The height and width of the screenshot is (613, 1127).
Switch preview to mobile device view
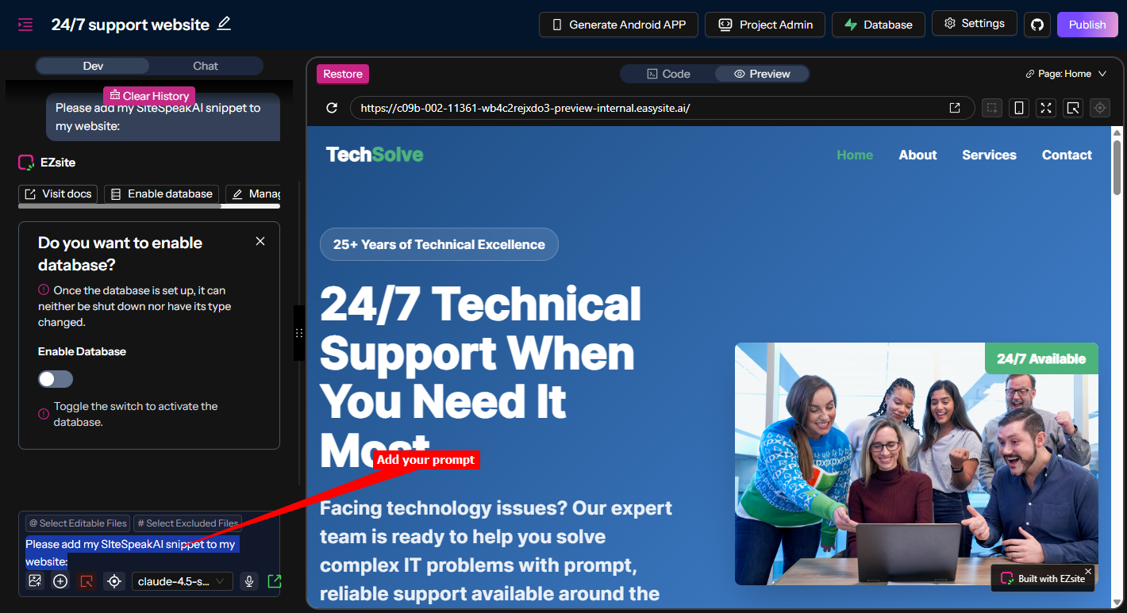tap(1019, 108)
